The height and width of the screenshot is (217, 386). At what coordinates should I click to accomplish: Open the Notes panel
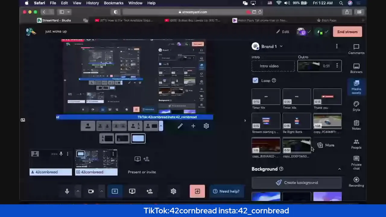(x=356, y=125)
